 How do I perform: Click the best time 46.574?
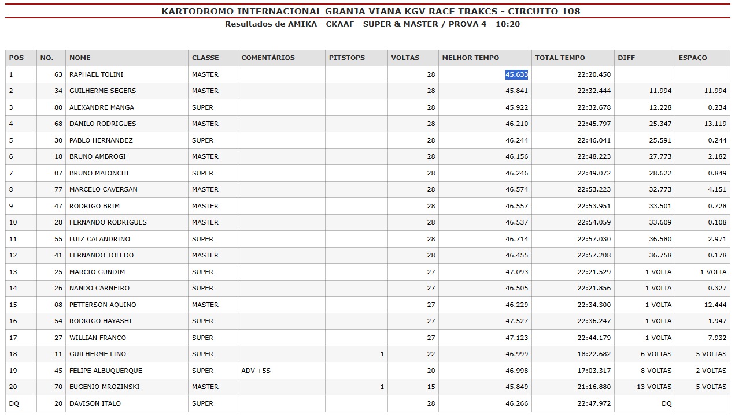516,189
